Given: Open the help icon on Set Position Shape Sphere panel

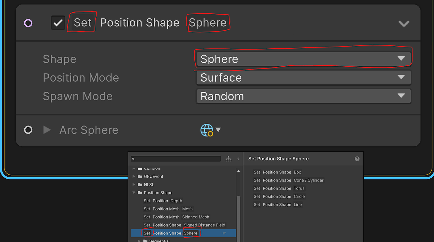Looking at the screenshot, I should 357,159.
